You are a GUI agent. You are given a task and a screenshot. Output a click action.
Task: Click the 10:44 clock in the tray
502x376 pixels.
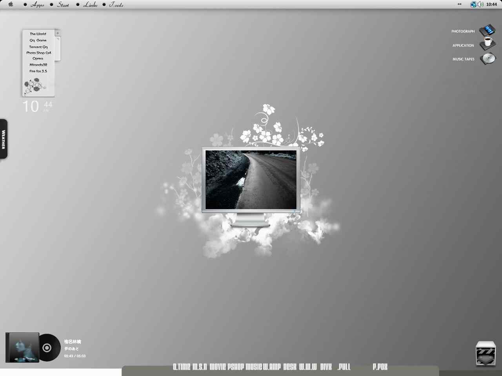click(x=491, y=4)
